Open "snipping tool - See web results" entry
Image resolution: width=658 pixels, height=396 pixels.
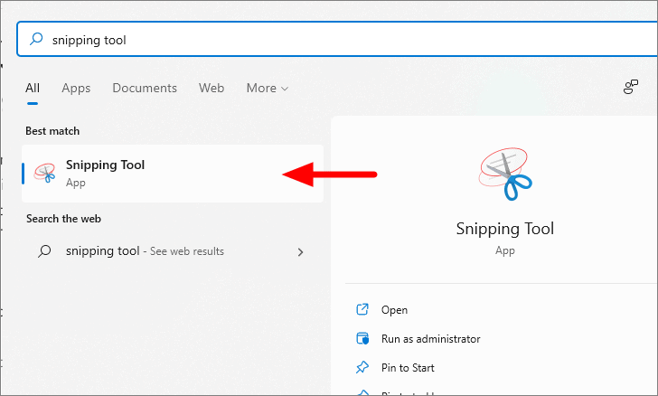point(173,251)
